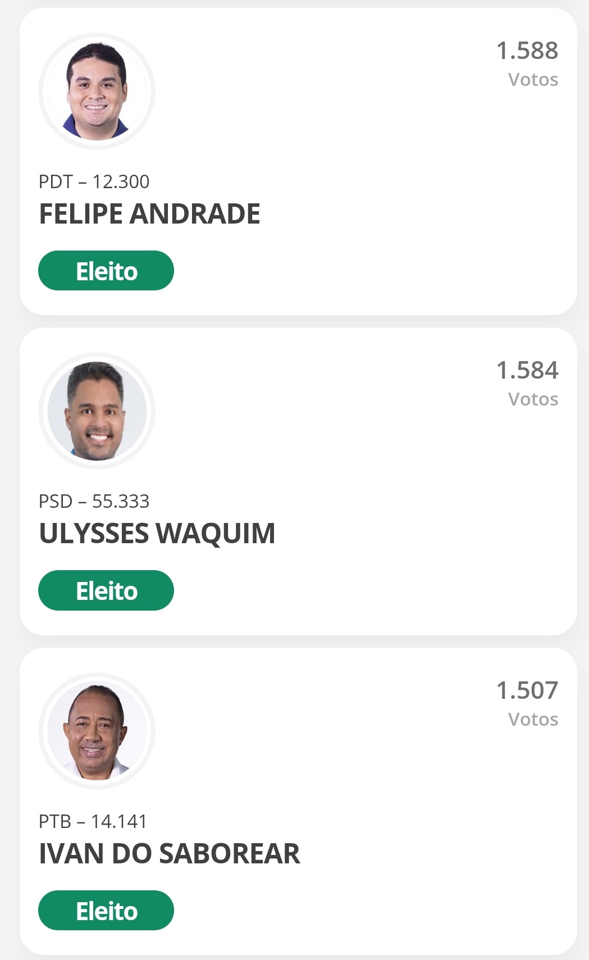589x960 pixels.
Task: Tap the Votos label below 1.584
Action: coord(533,399)
